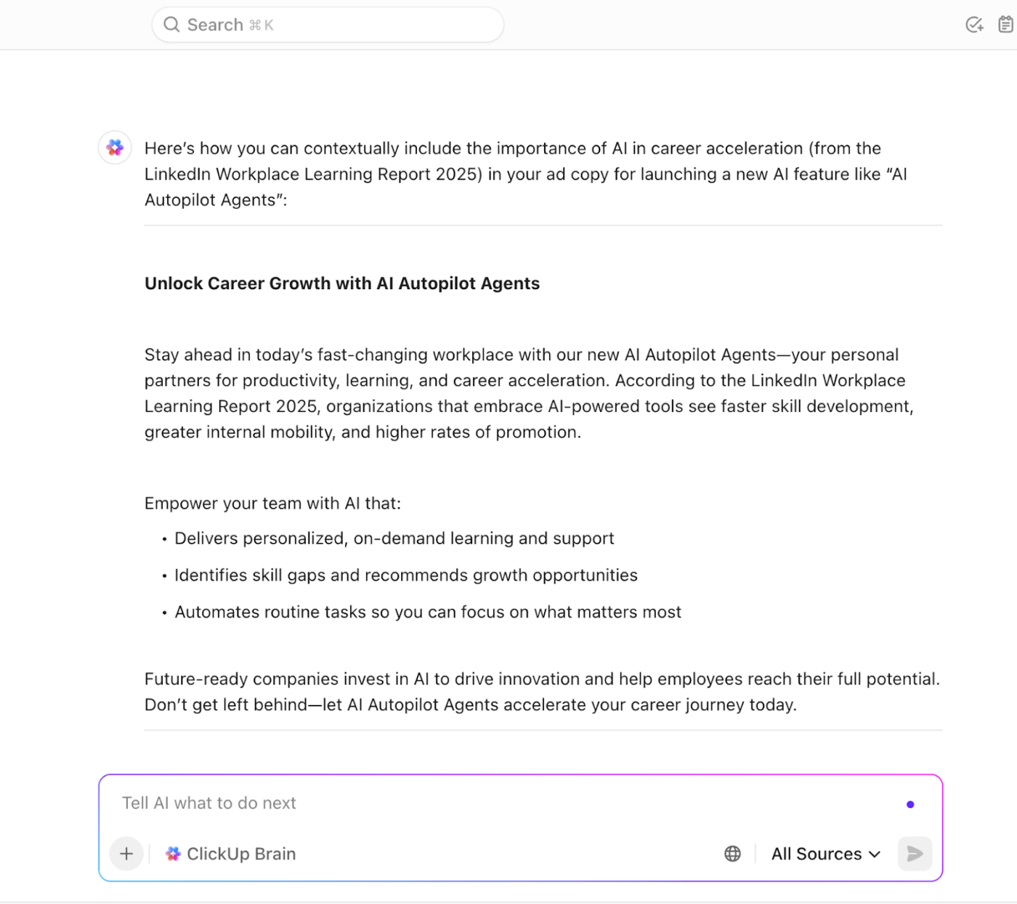Click the purple dot indicator in prompt box
The height and width of the screenshot is (904, 1017).
tap(910, 804)
